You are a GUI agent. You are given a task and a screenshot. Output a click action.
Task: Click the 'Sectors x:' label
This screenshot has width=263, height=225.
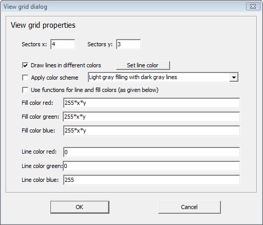34,44
